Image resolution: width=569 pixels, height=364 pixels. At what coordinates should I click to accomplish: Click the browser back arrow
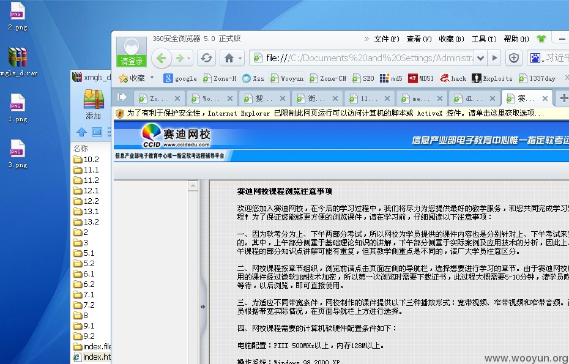coord(162,58)
